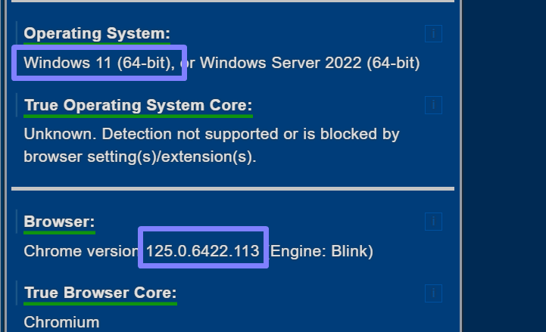Click the Windows Server 2022 (64-bit) text
546x332 pixels.
point(310,63)
